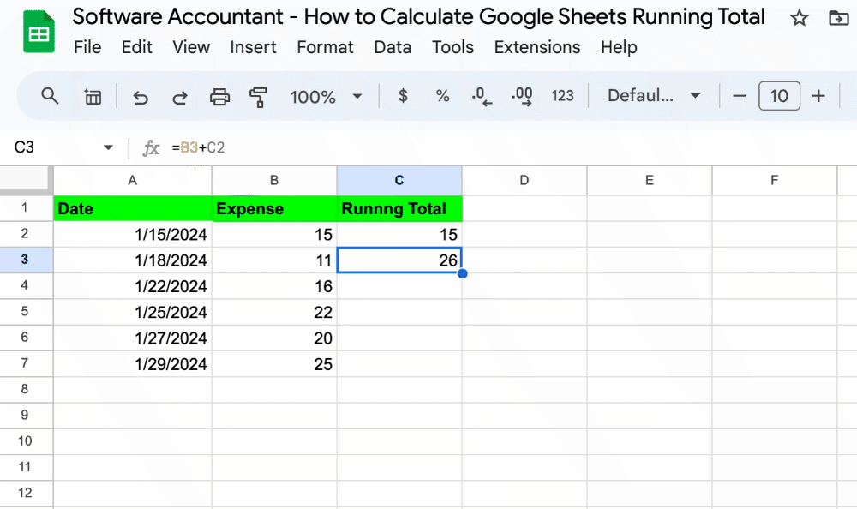Select expense cell containing 22
The image size is (857, 509).
pyautogui.click(x=274, y=312)
